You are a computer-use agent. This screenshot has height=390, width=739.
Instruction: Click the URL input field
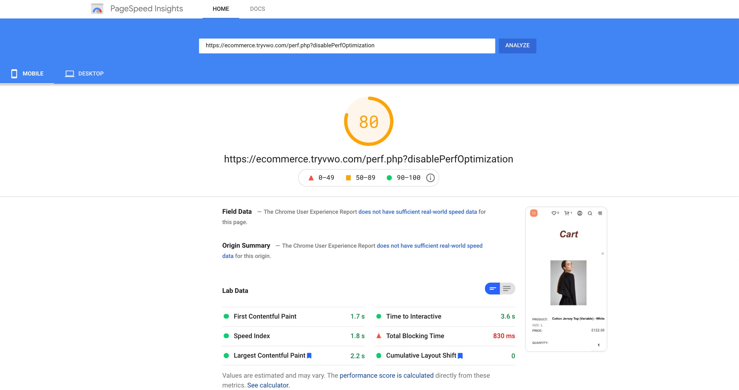[x=347, y=46]
